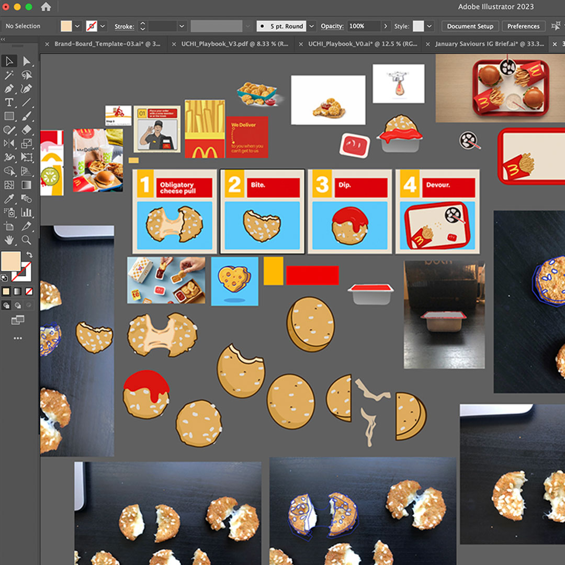The image size is (565, 565).
Task: Close the January Saviours IG Brief tab
Action: tap(428, 44)
